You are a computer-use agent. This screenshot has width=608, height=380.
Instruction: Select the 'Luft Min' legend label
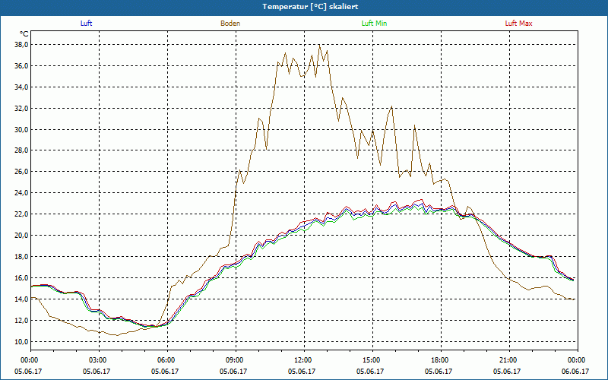375,24
